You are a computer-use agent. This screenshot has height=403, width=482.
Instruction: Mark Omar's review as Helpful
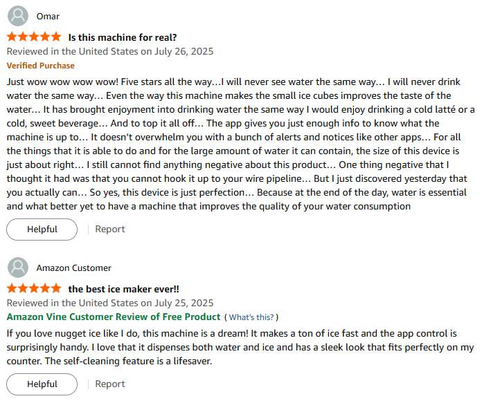(x=42, y=229)
